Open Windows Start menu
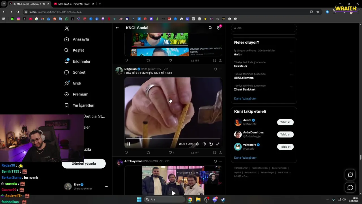 (139, 199)
